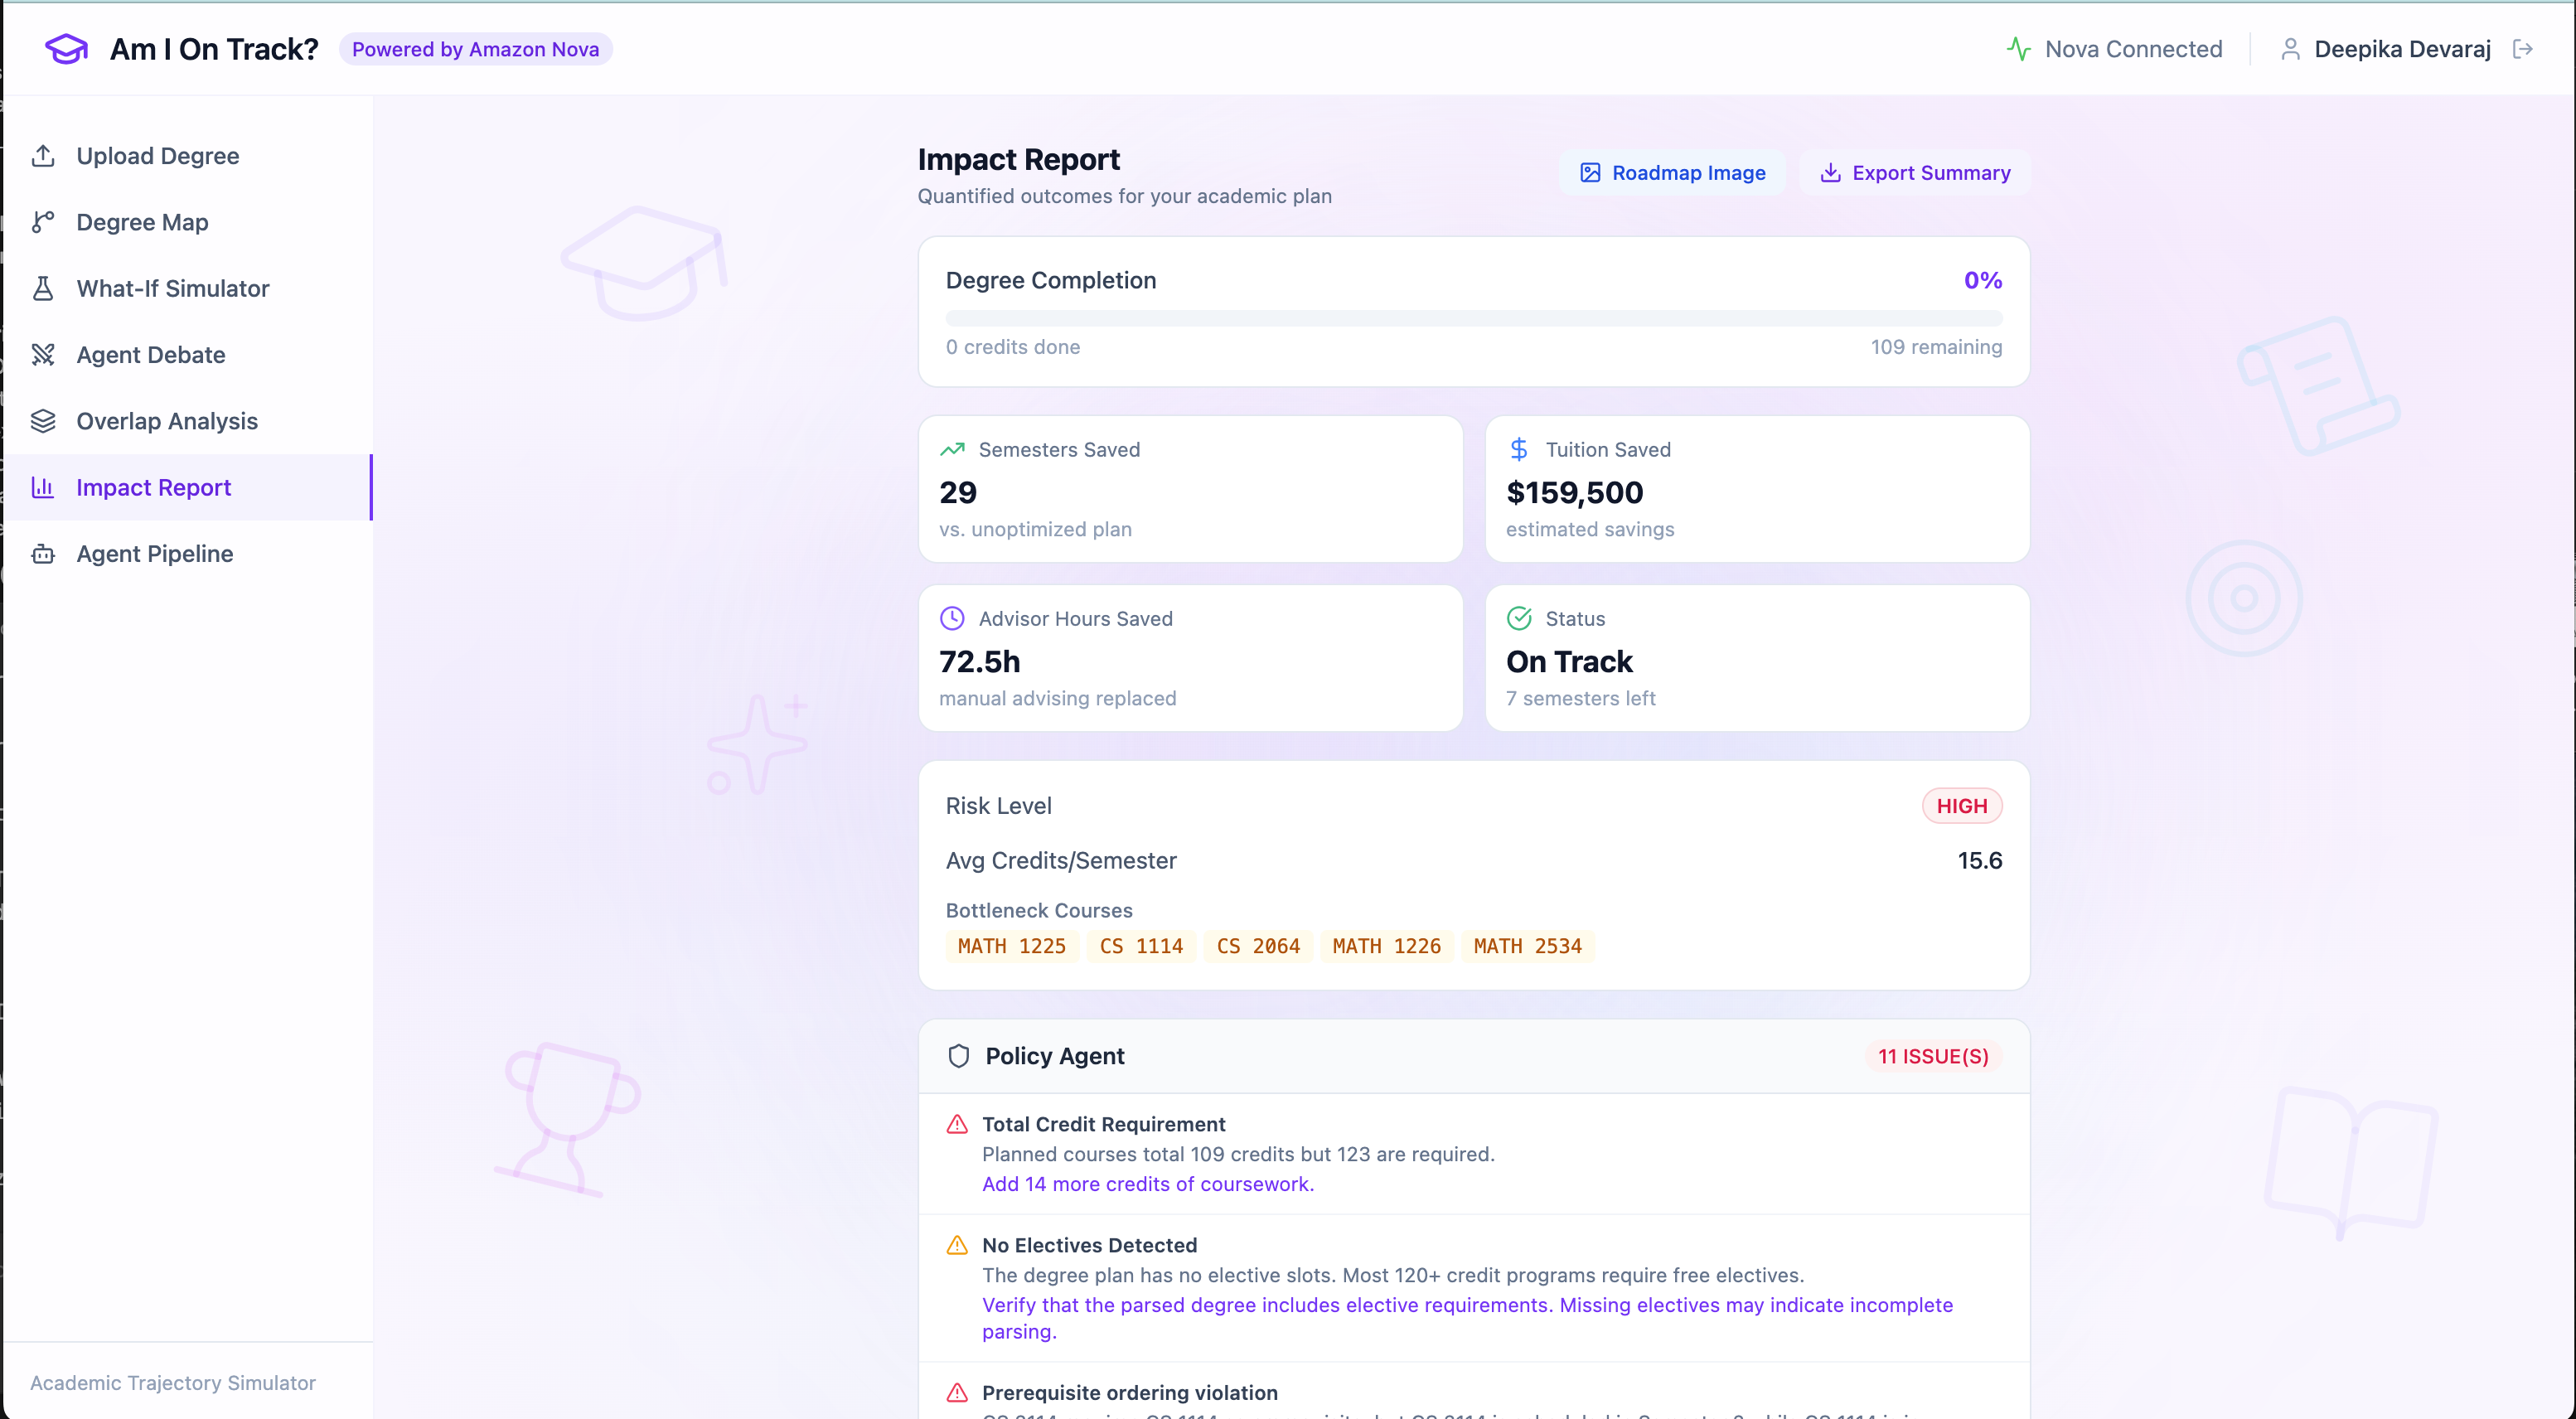Click the Roadmap Image button
This screenshot has width=2576, height=1419.
(1673, 173)
